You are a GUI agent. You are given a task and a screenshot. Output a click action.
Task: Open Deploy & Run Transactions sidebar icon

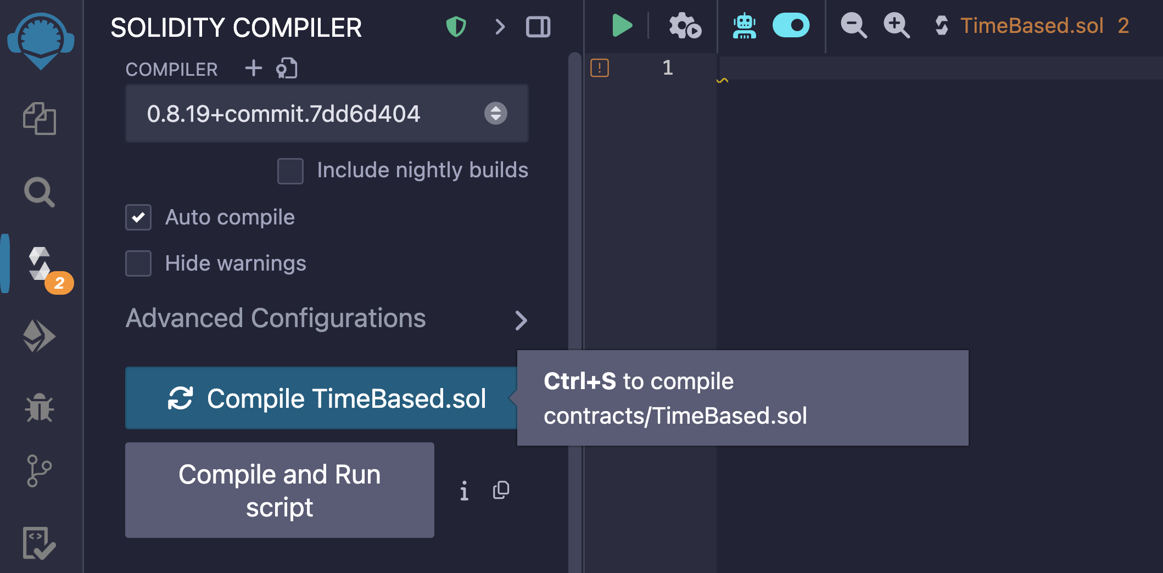click(x=40, y=335)
